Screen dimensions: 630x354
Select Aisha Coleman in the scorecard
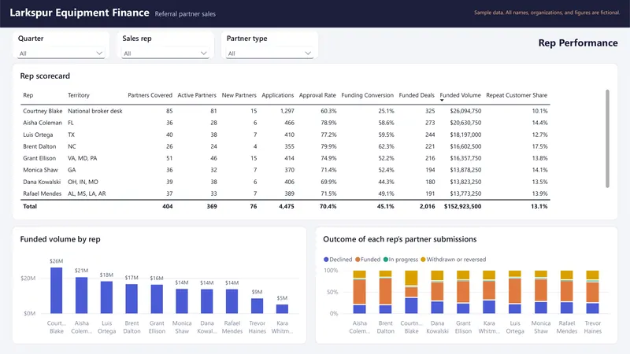[43, 123]
